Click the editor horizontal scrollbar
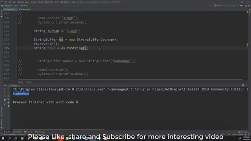The image size is (251, 141). point(130,80)
